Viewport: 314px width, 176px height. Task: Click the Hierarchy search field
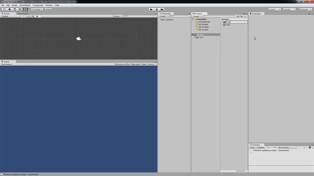(179, 16)
